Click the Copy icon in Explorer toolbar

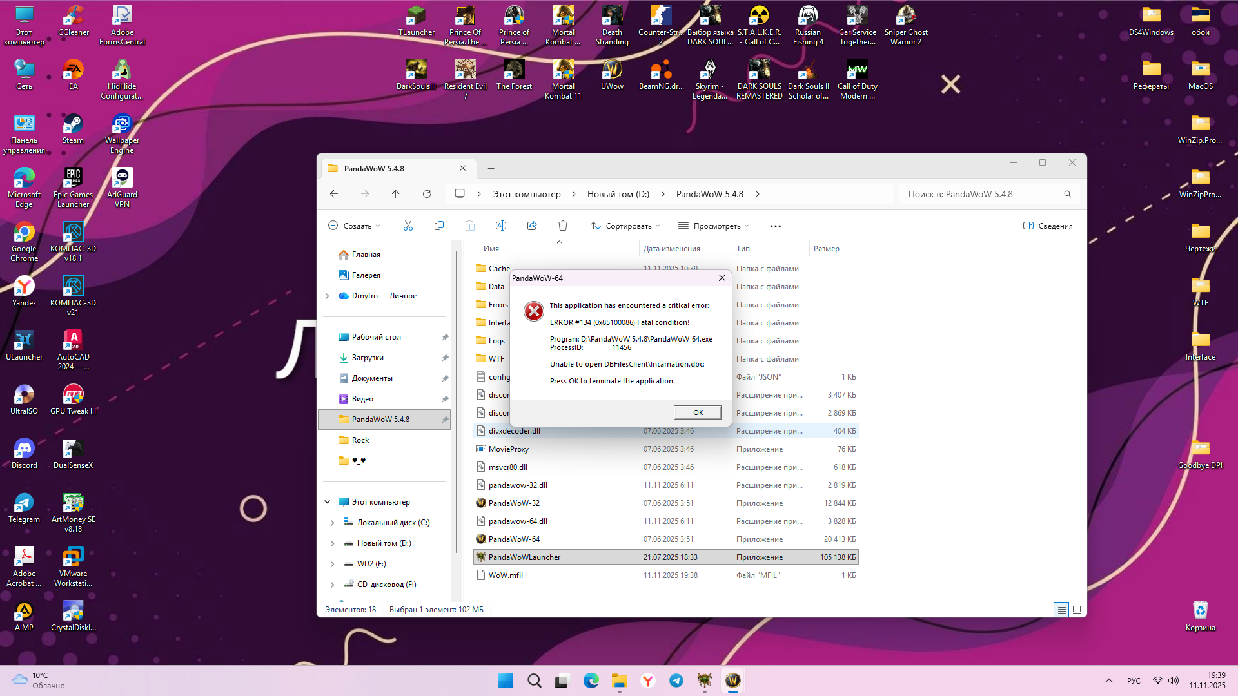click(x=439, y=226)
